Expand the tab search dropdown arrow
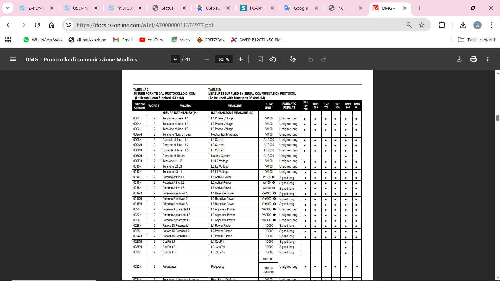 coord(8,8)
